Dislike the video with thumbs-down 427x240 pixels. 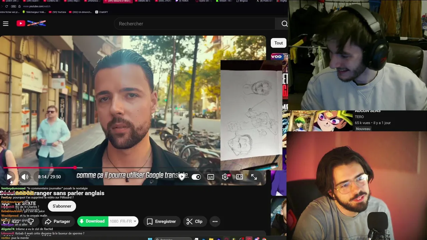31,222
